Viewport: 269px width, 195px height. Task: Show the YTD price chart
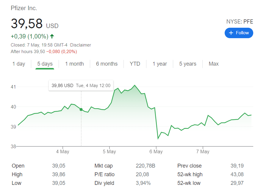click(135, 64)
